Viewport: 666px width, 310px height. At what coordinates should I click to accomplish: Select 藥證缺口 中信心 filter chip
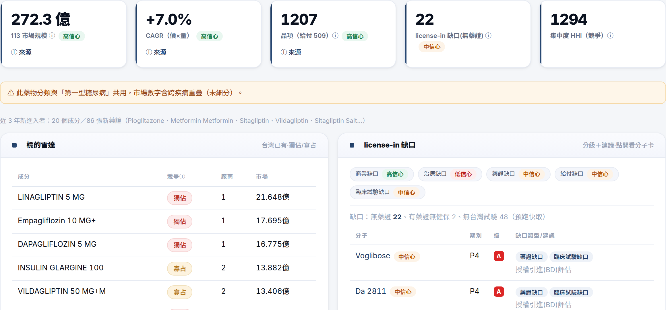(x=518, y=174)
